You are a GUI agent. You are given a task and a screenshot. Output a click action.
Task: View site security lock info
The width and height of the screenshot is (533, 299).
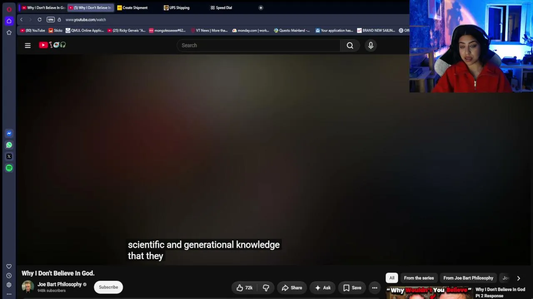59,20
